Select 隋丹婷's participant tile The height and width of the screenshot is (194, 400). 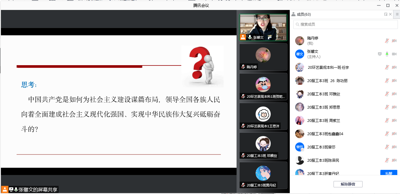tap(263, 57)
